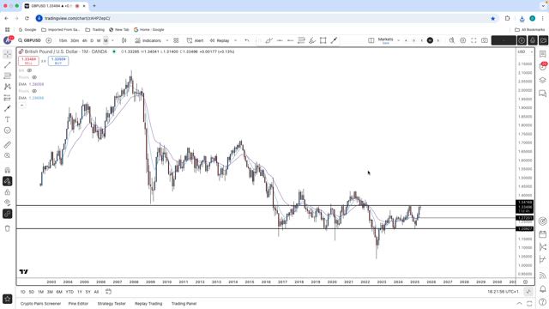Switch to the Pine Editor tab
549x309 pixels.
tap(78, 304)
